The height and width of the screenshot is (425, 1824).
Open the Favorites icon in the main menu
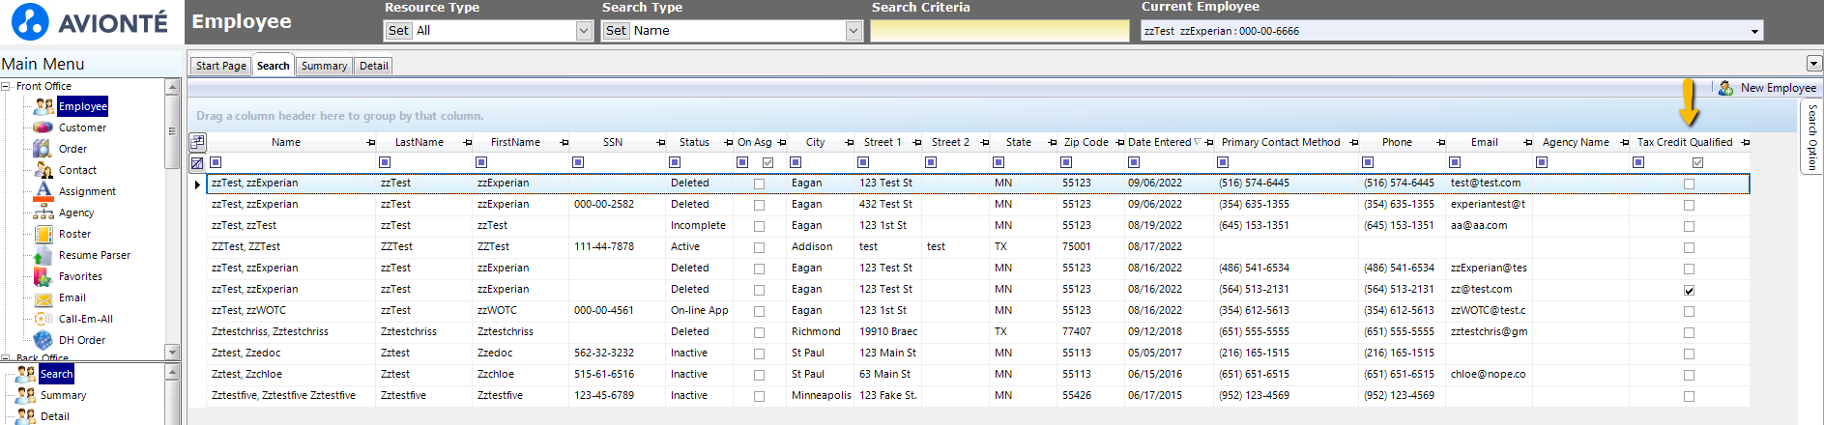pos(43,276)
